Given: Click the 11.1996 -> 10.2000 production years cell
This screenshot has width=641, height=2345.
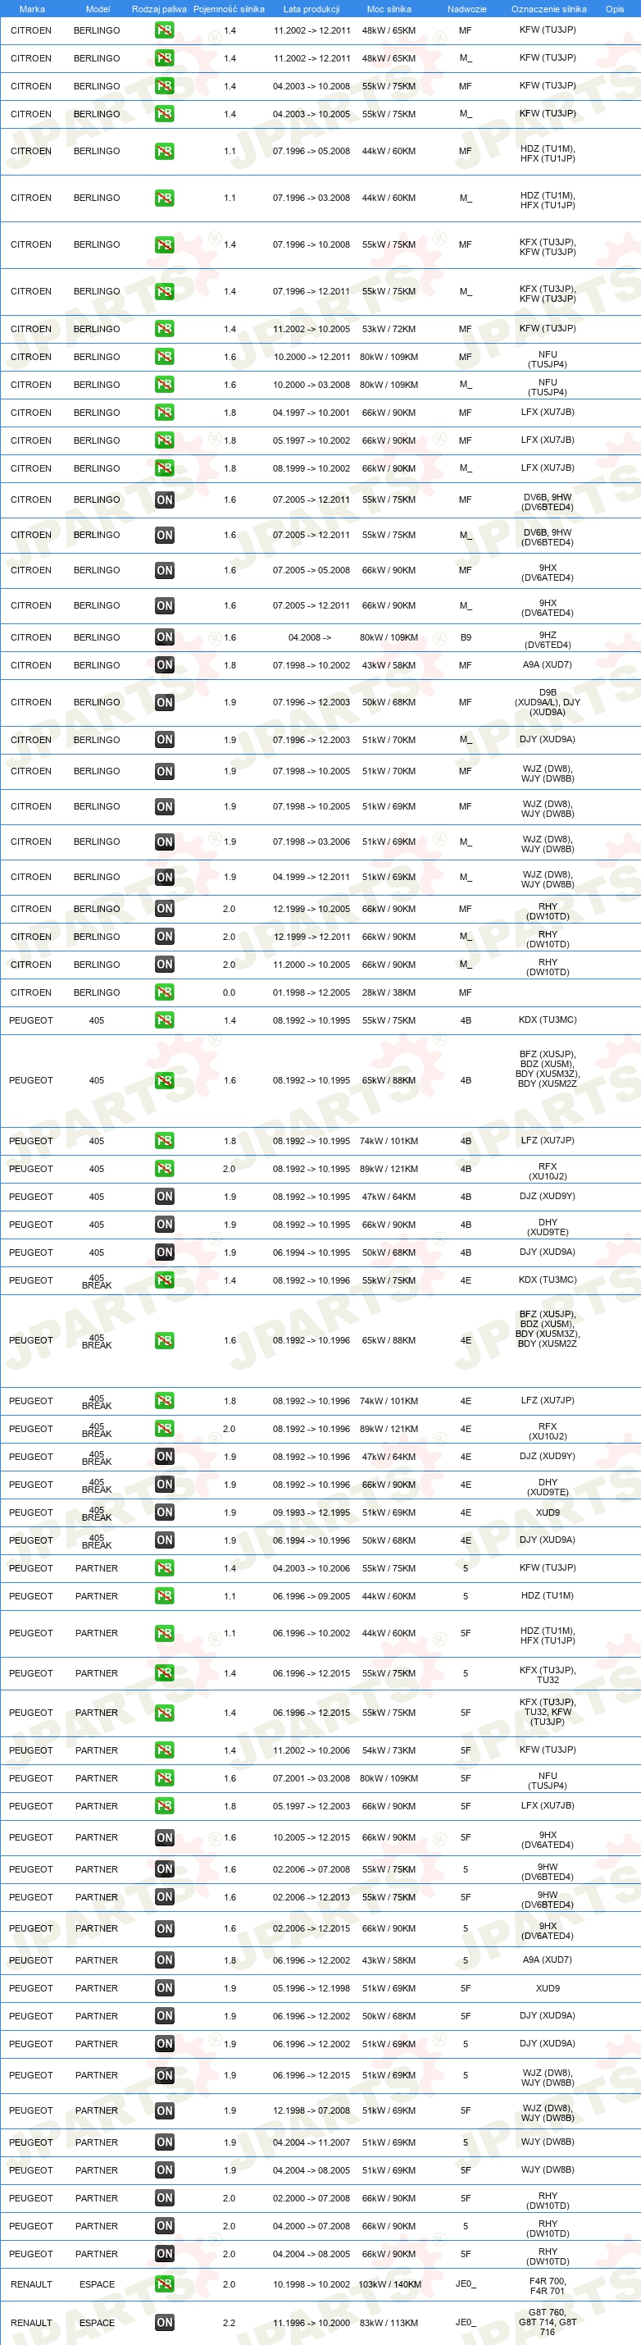Looking at the screenshot, I should [311, 2323].
